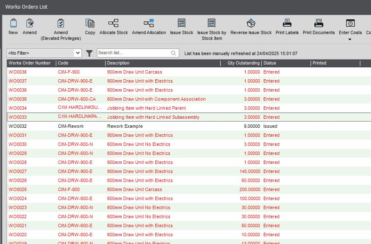This screenshot has height=244, width=371.
Task: Sort by Qty Outstanding column header
Action: click(244, 63)
